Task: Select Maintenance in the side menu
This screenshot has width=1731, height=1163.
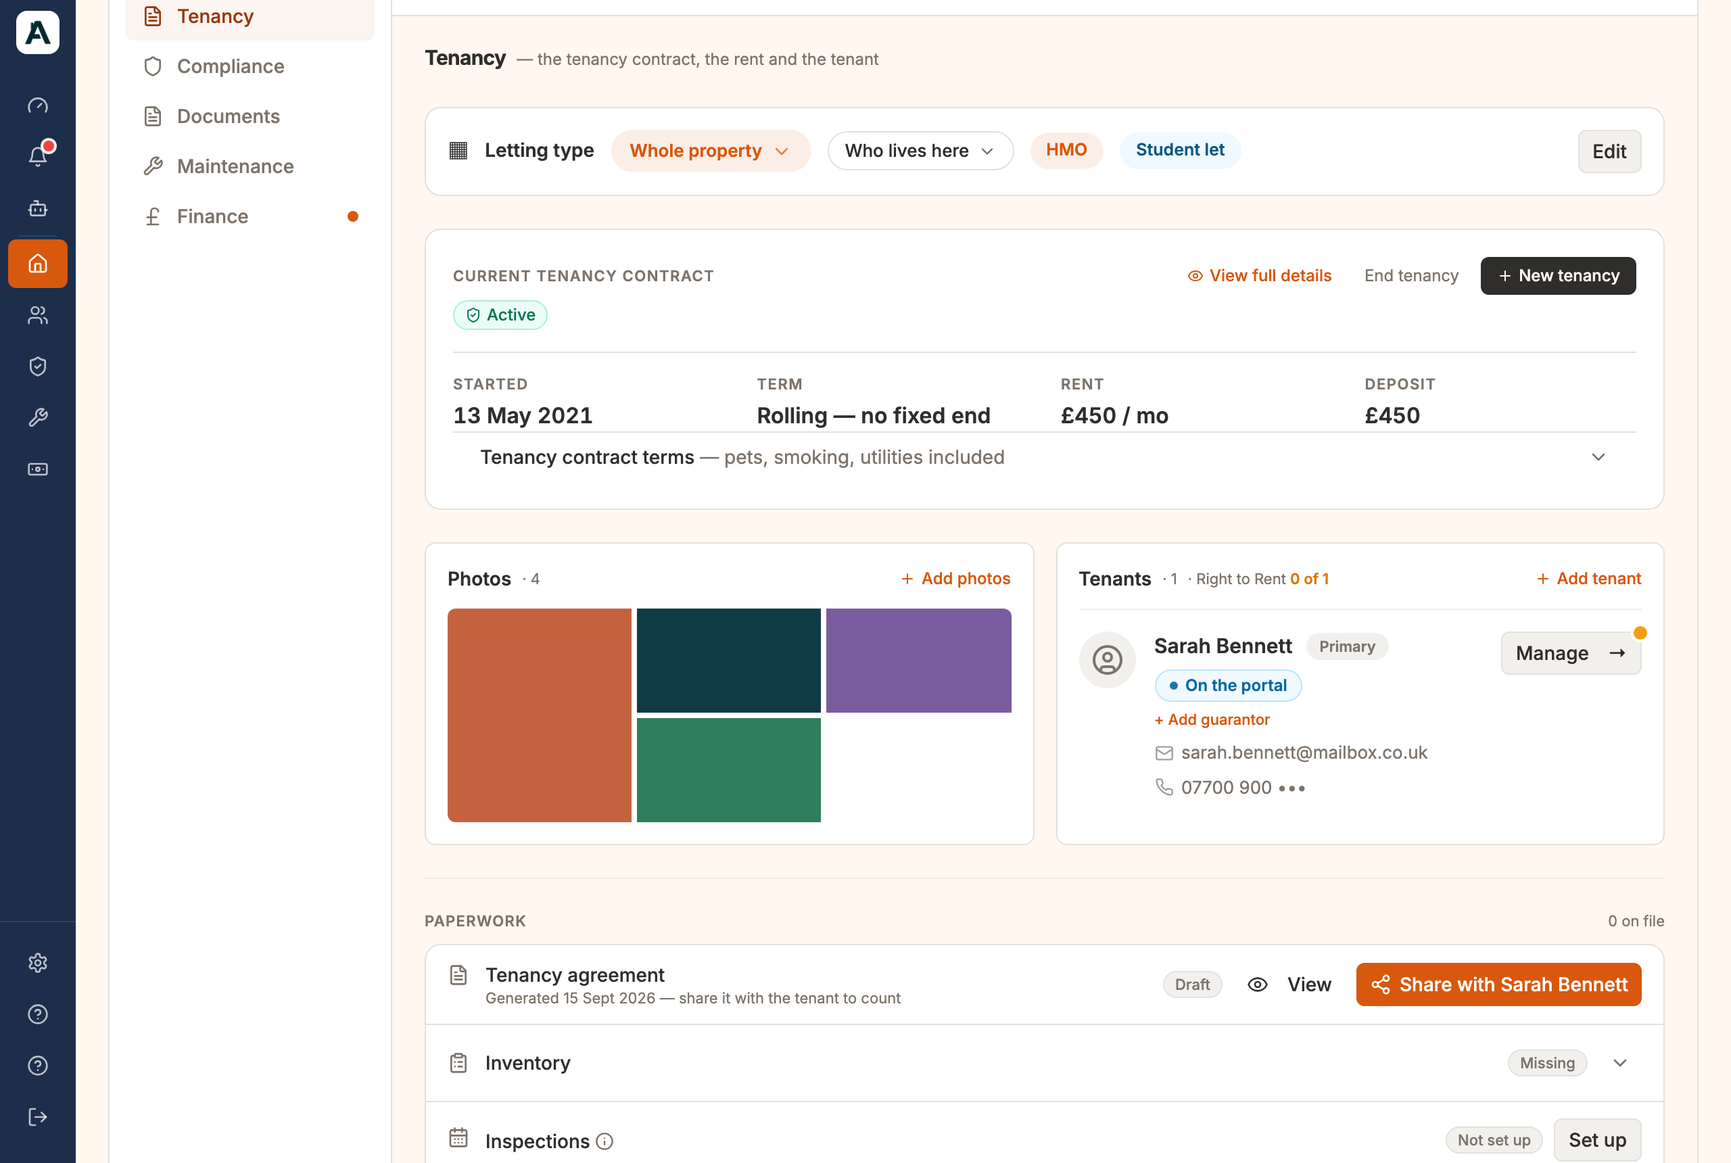Action: click(250, 166)
